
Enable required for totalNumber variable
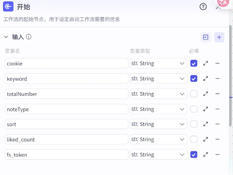coord(194,94)
